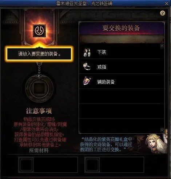This screenshot has width=171, height=179.
Task: Choose the 辅助装备 list entry
Action: tap(122, 81)
